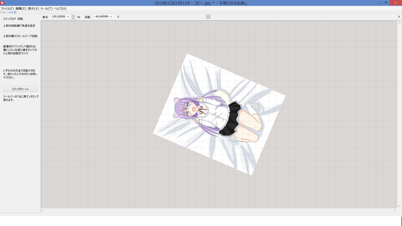Click the blue up-arrow toolbar icon
Viewport: 402px width, 226px height.
click(x=12, y=12)
